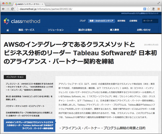Screen dimensions: 162x134
Task: Click the キーワード search field
Action: (150, 21)
